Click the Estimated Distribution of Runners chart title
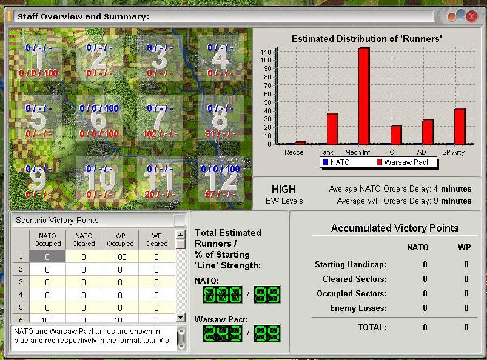 (x=366, y=38)
